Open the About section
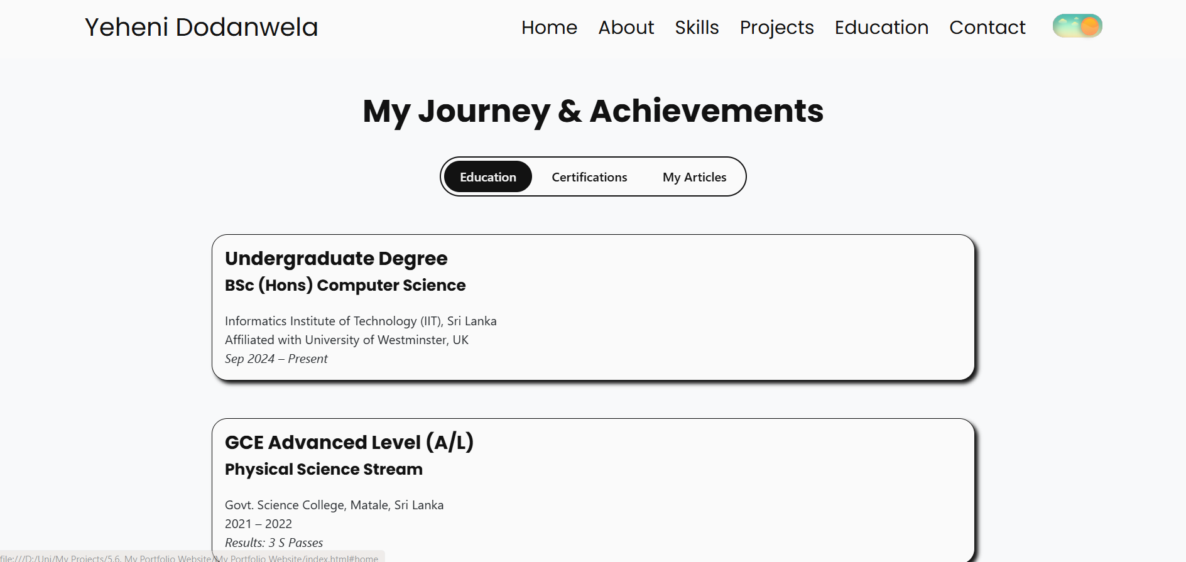Screen dimensions: 1186x562 click(x=626, y=28)
